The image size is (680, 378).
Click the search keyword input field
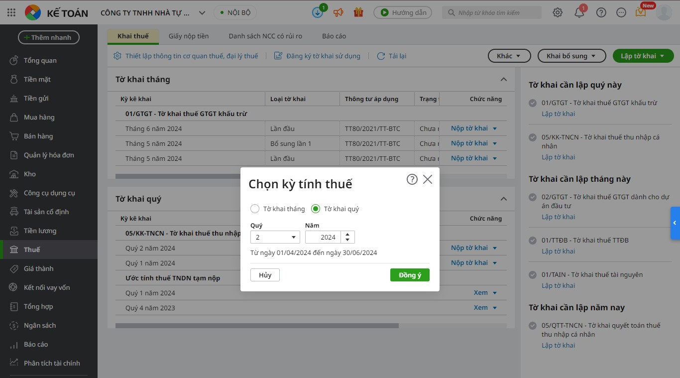point(492,12)
